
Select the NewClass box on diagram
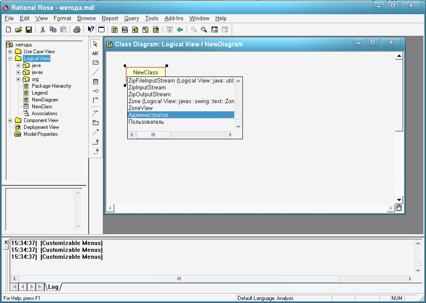tap(146, 72)
